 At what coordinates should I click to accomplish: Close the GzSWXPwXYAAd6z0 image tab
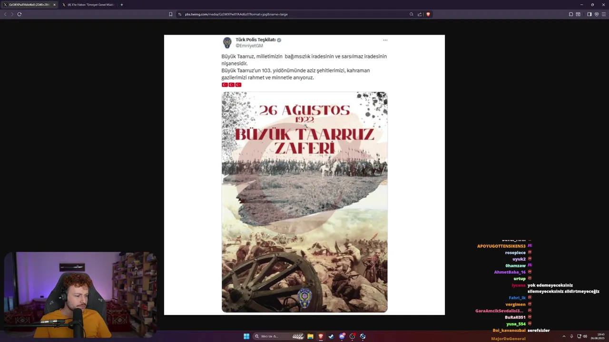(x=54, y=5)
